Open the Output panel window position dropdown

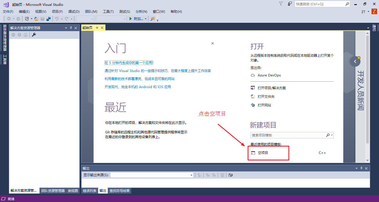click(x=357, y=168)
